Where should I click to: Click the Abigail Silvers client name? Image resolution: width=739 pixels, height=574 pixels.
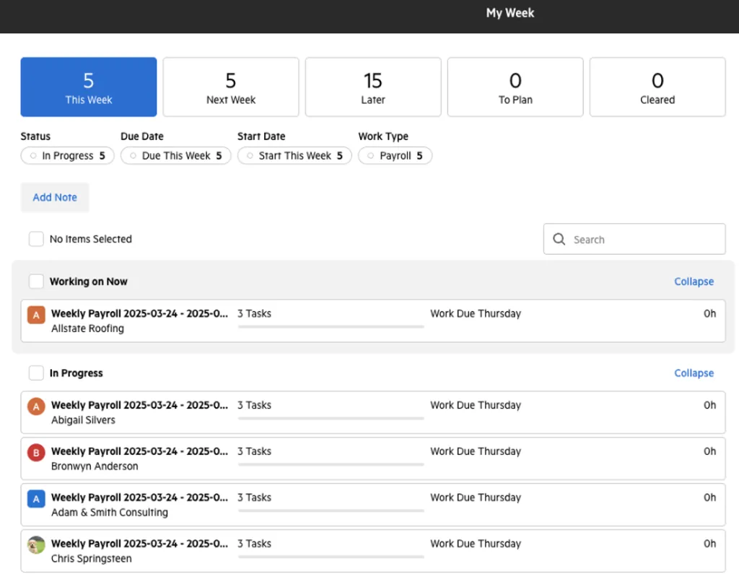(84, 419)
